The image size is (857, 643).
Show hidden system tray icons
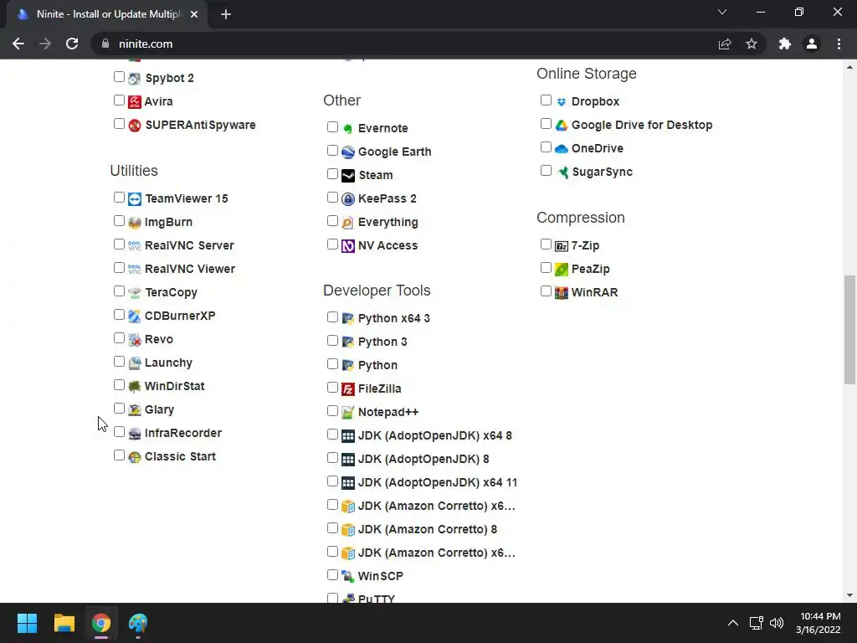733,623
